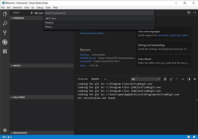Focus the Select Environment input

(x=99, y=13)
